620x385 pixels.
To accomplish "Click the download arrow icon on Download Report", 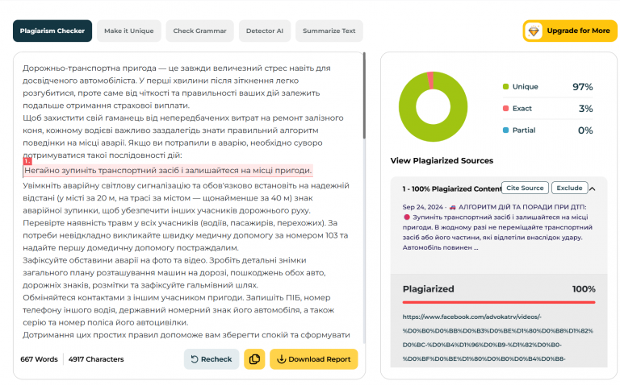I will [x=281, y=359].
